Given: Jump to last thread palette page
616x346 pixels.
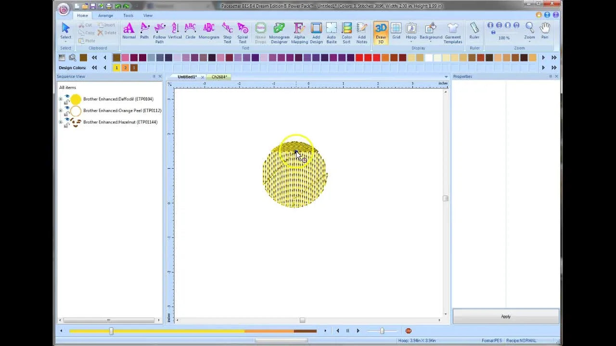Looking at the screenshot, I should (x=554, y=58).
